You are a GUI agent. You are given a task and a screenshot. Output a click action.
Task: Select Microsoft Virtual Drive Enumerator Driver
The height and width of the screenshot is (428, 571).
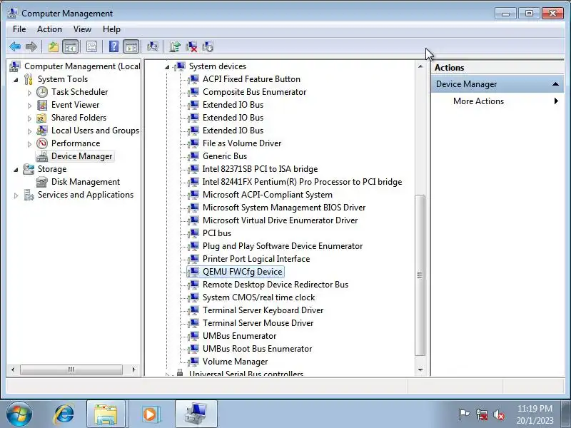tap(280, 220)
